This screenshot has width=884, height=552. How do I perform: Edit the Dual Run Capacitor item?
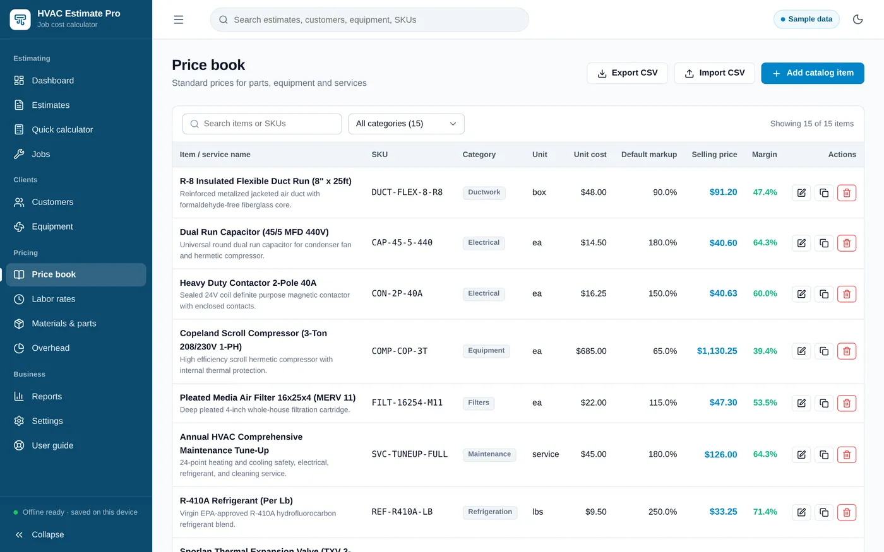point(801,243)
